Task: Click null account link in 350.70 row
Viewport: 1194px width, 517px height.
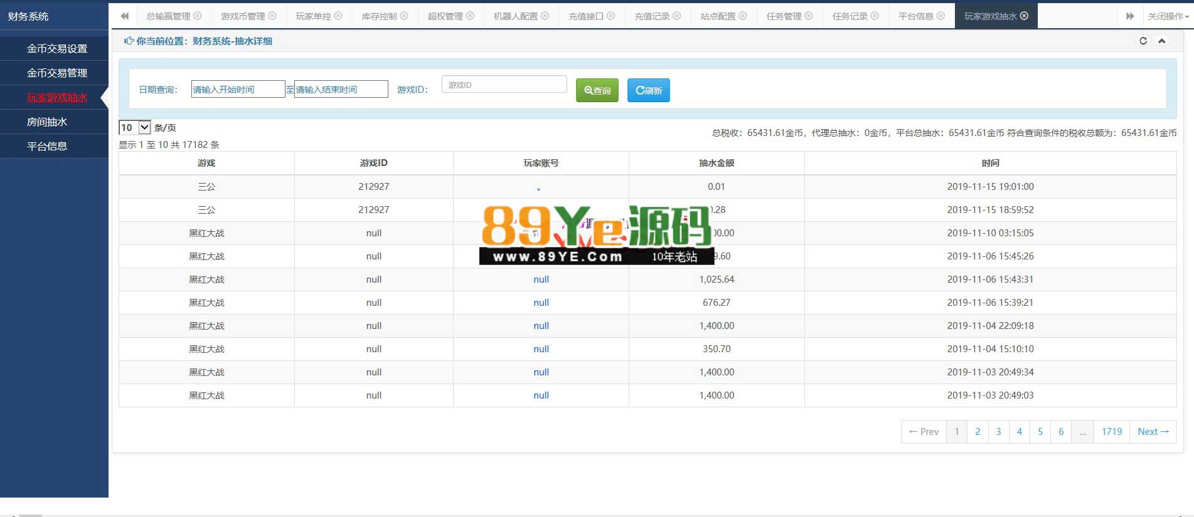Action: (541, 349)
